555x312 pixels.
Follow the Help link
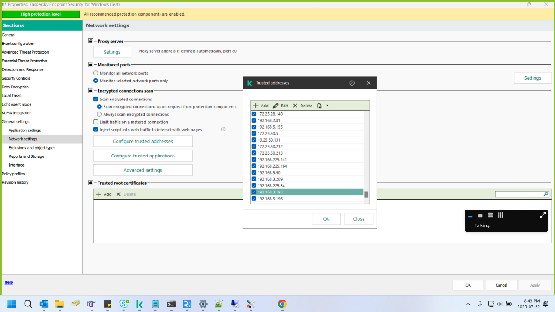(x=8, y=282)
